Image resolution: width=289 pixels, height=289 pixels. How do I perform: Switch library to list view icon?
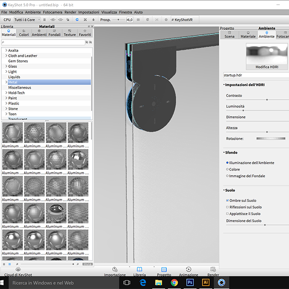tap(4, 264)
